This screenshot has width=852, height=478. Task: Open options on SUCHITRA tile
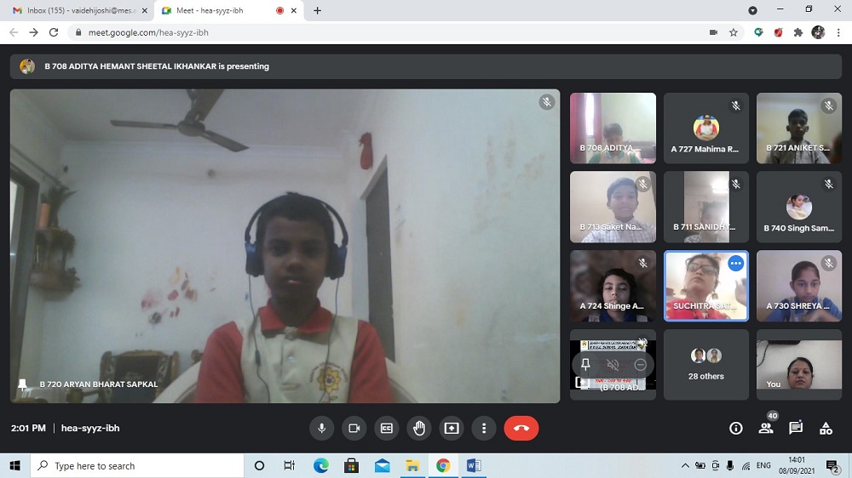point(735,264)
